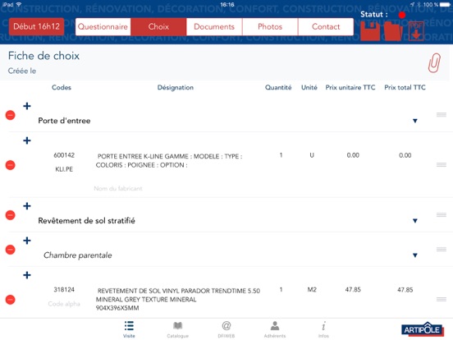
Task: Open the Infos bottom tab
Action: pos(323,329)
